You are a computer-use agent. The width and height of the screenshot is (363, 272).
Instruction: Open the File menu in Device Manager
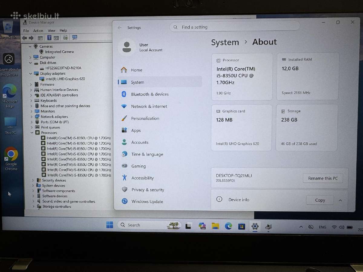(26, 31)
